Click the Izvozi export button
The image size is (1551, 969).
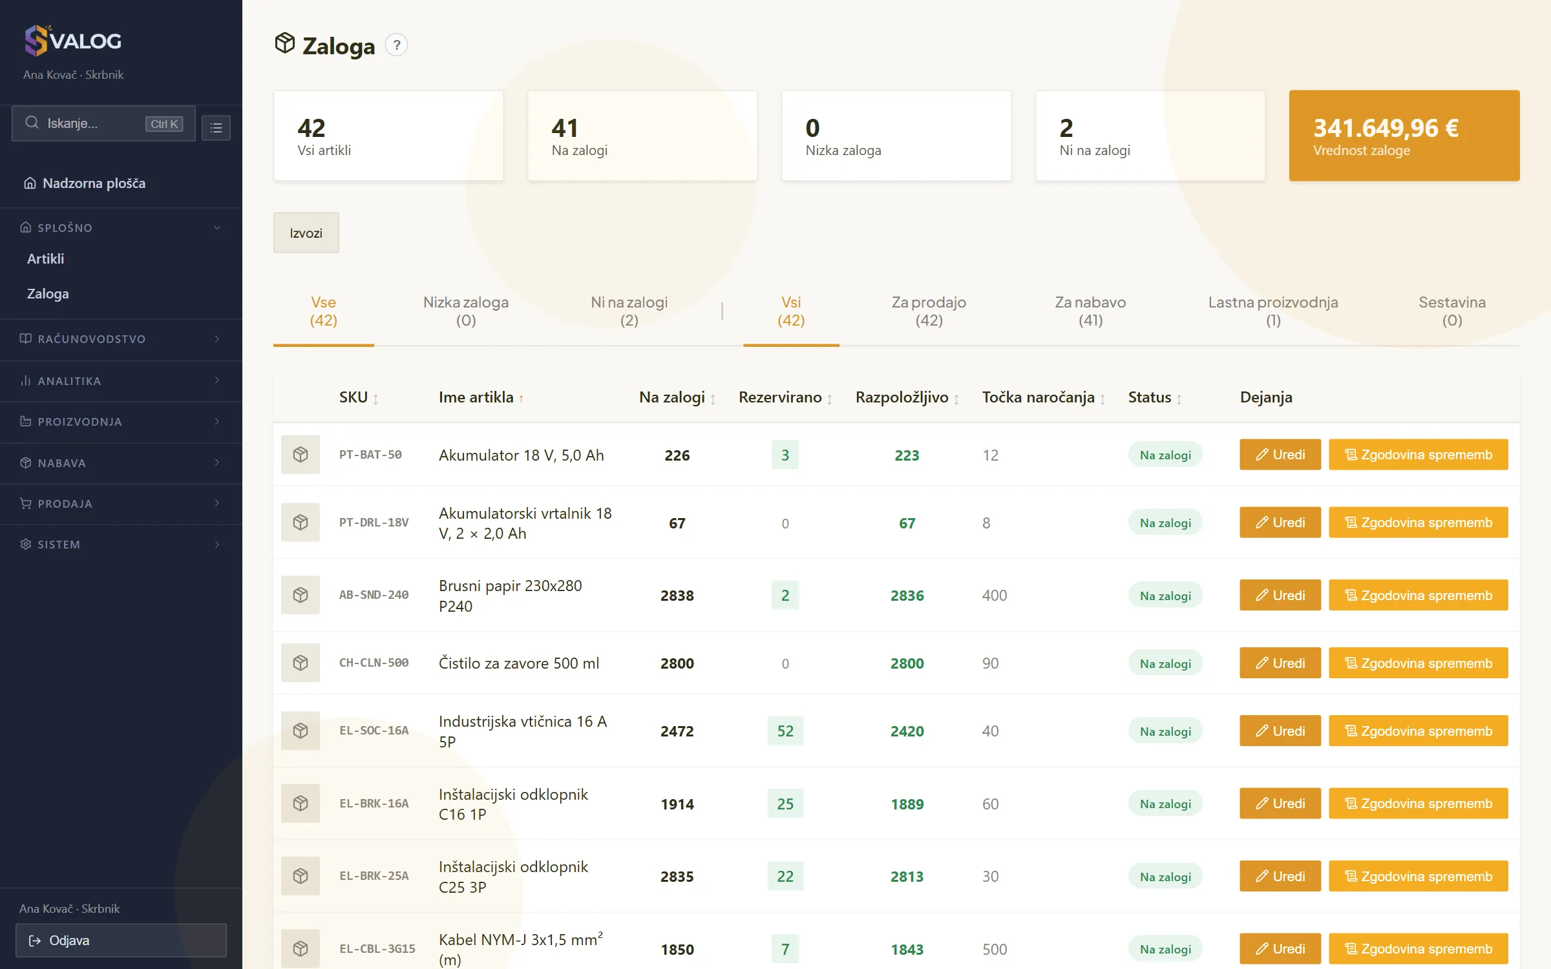(306, 233)
